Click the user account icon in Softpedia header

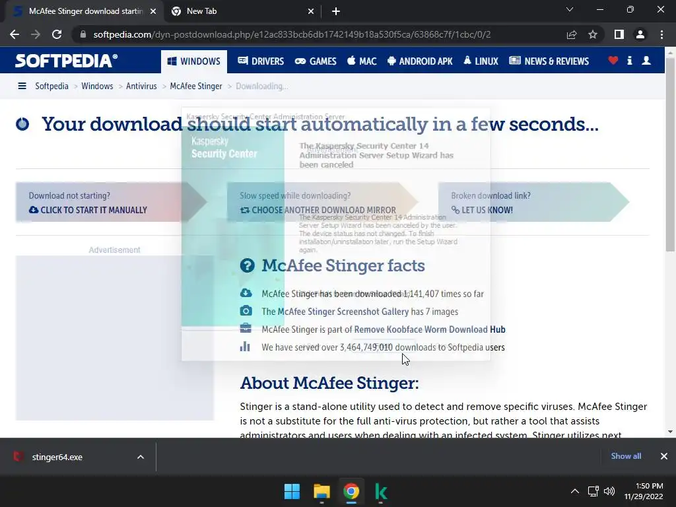(x=646, y=60)
